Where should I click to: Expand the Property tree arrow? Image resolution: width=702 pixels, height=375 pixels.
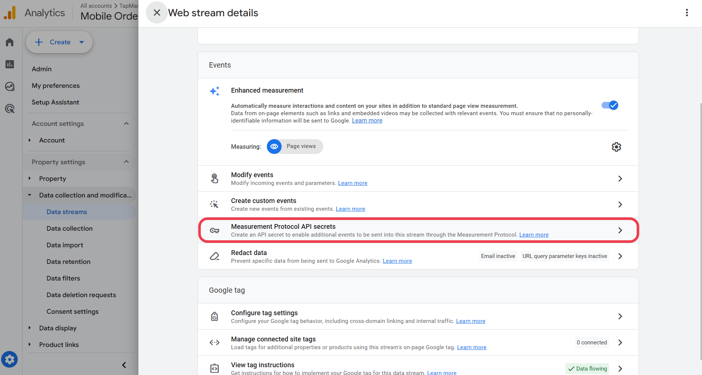pos(30,178)
